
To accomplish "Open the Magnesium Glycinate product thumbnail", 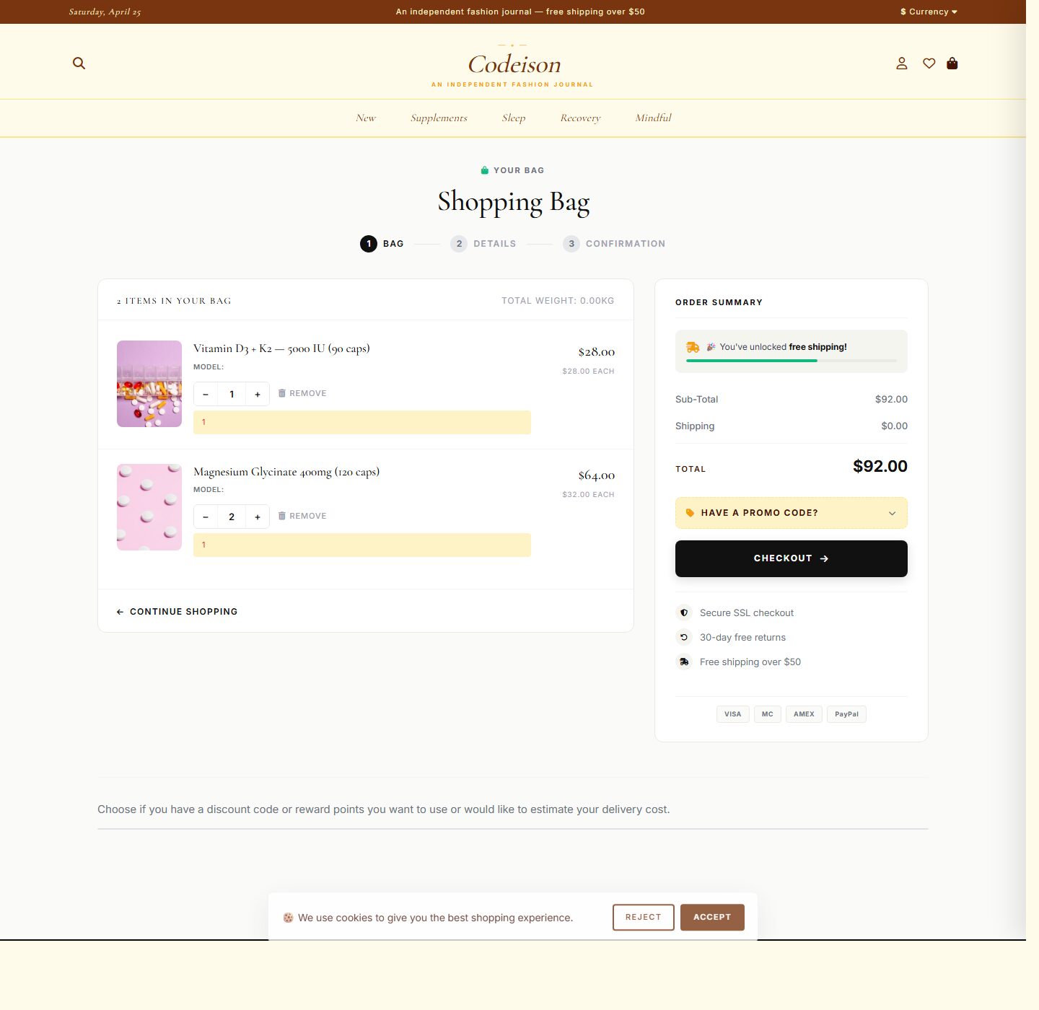I will pyautogui.click(x=149, y=507).
